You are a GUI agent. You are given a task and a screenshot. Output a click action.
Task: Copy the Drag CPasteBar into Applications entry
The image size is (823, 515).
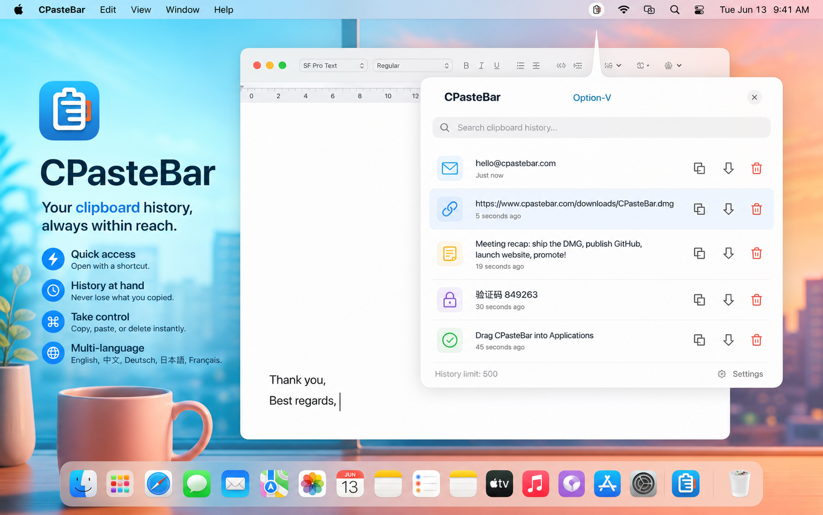[x=699, y=340]
